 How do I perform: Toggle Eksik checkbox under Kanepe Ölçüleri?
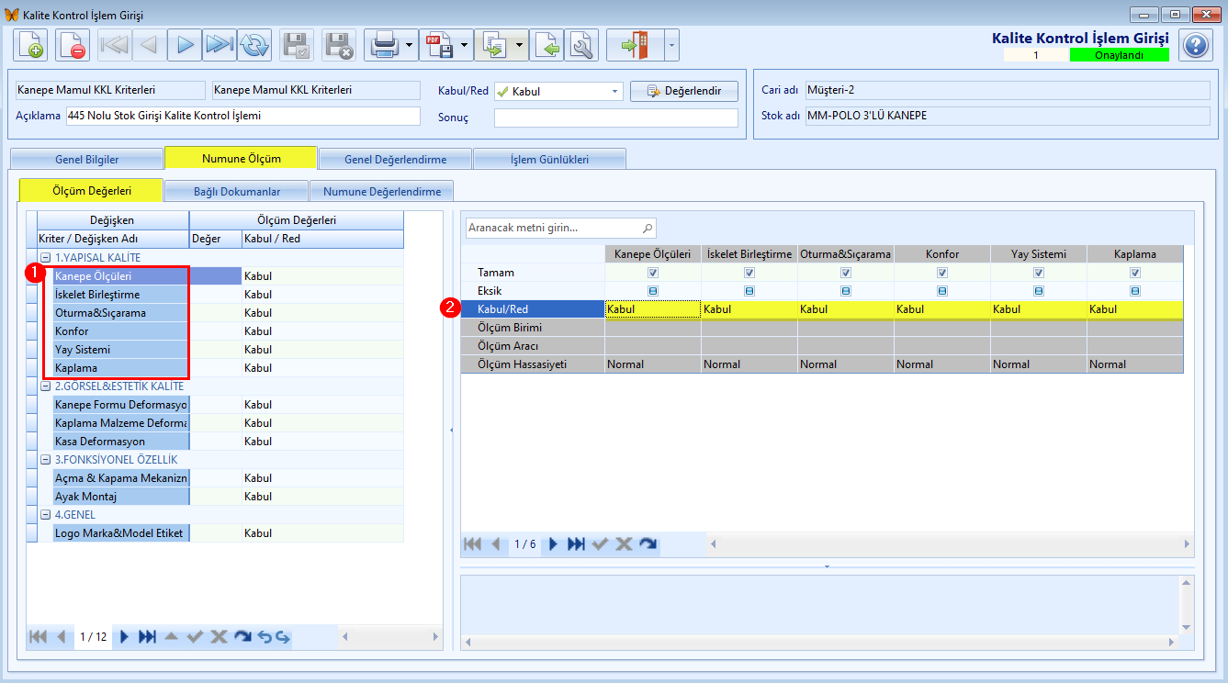pos(653,291)
